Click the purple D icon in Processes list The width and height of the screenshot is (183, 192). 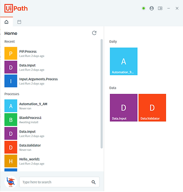[11, 133]
